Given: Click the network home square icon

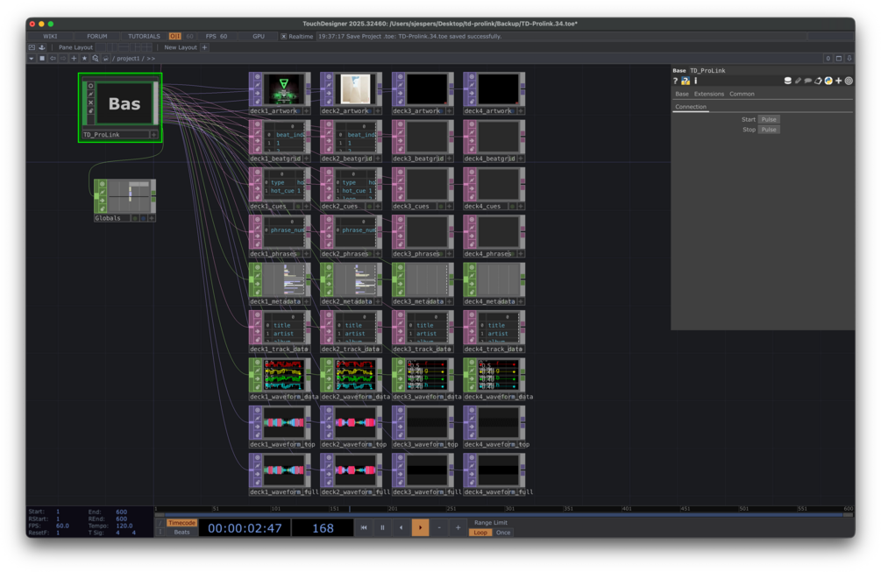Looking at the screenshot, I should [x=42, y=59].
